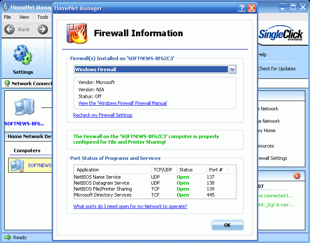The width and height of the screenshot is (310, 243).
Task: Click the TCP/UDP column header
Action: [x=164, y=170]
